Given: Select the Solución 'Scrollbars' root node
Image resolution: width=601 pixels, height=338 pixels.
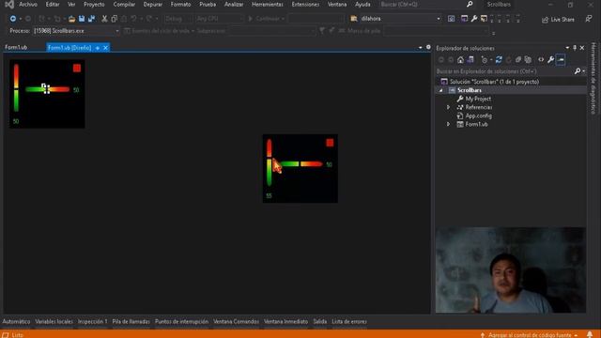Looking at the screenshot, I should point(494,82).
